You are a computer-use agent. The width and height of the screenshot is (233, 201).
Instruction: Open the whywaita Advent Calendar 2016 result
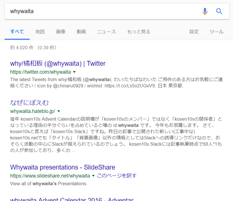tap(72, 199)
